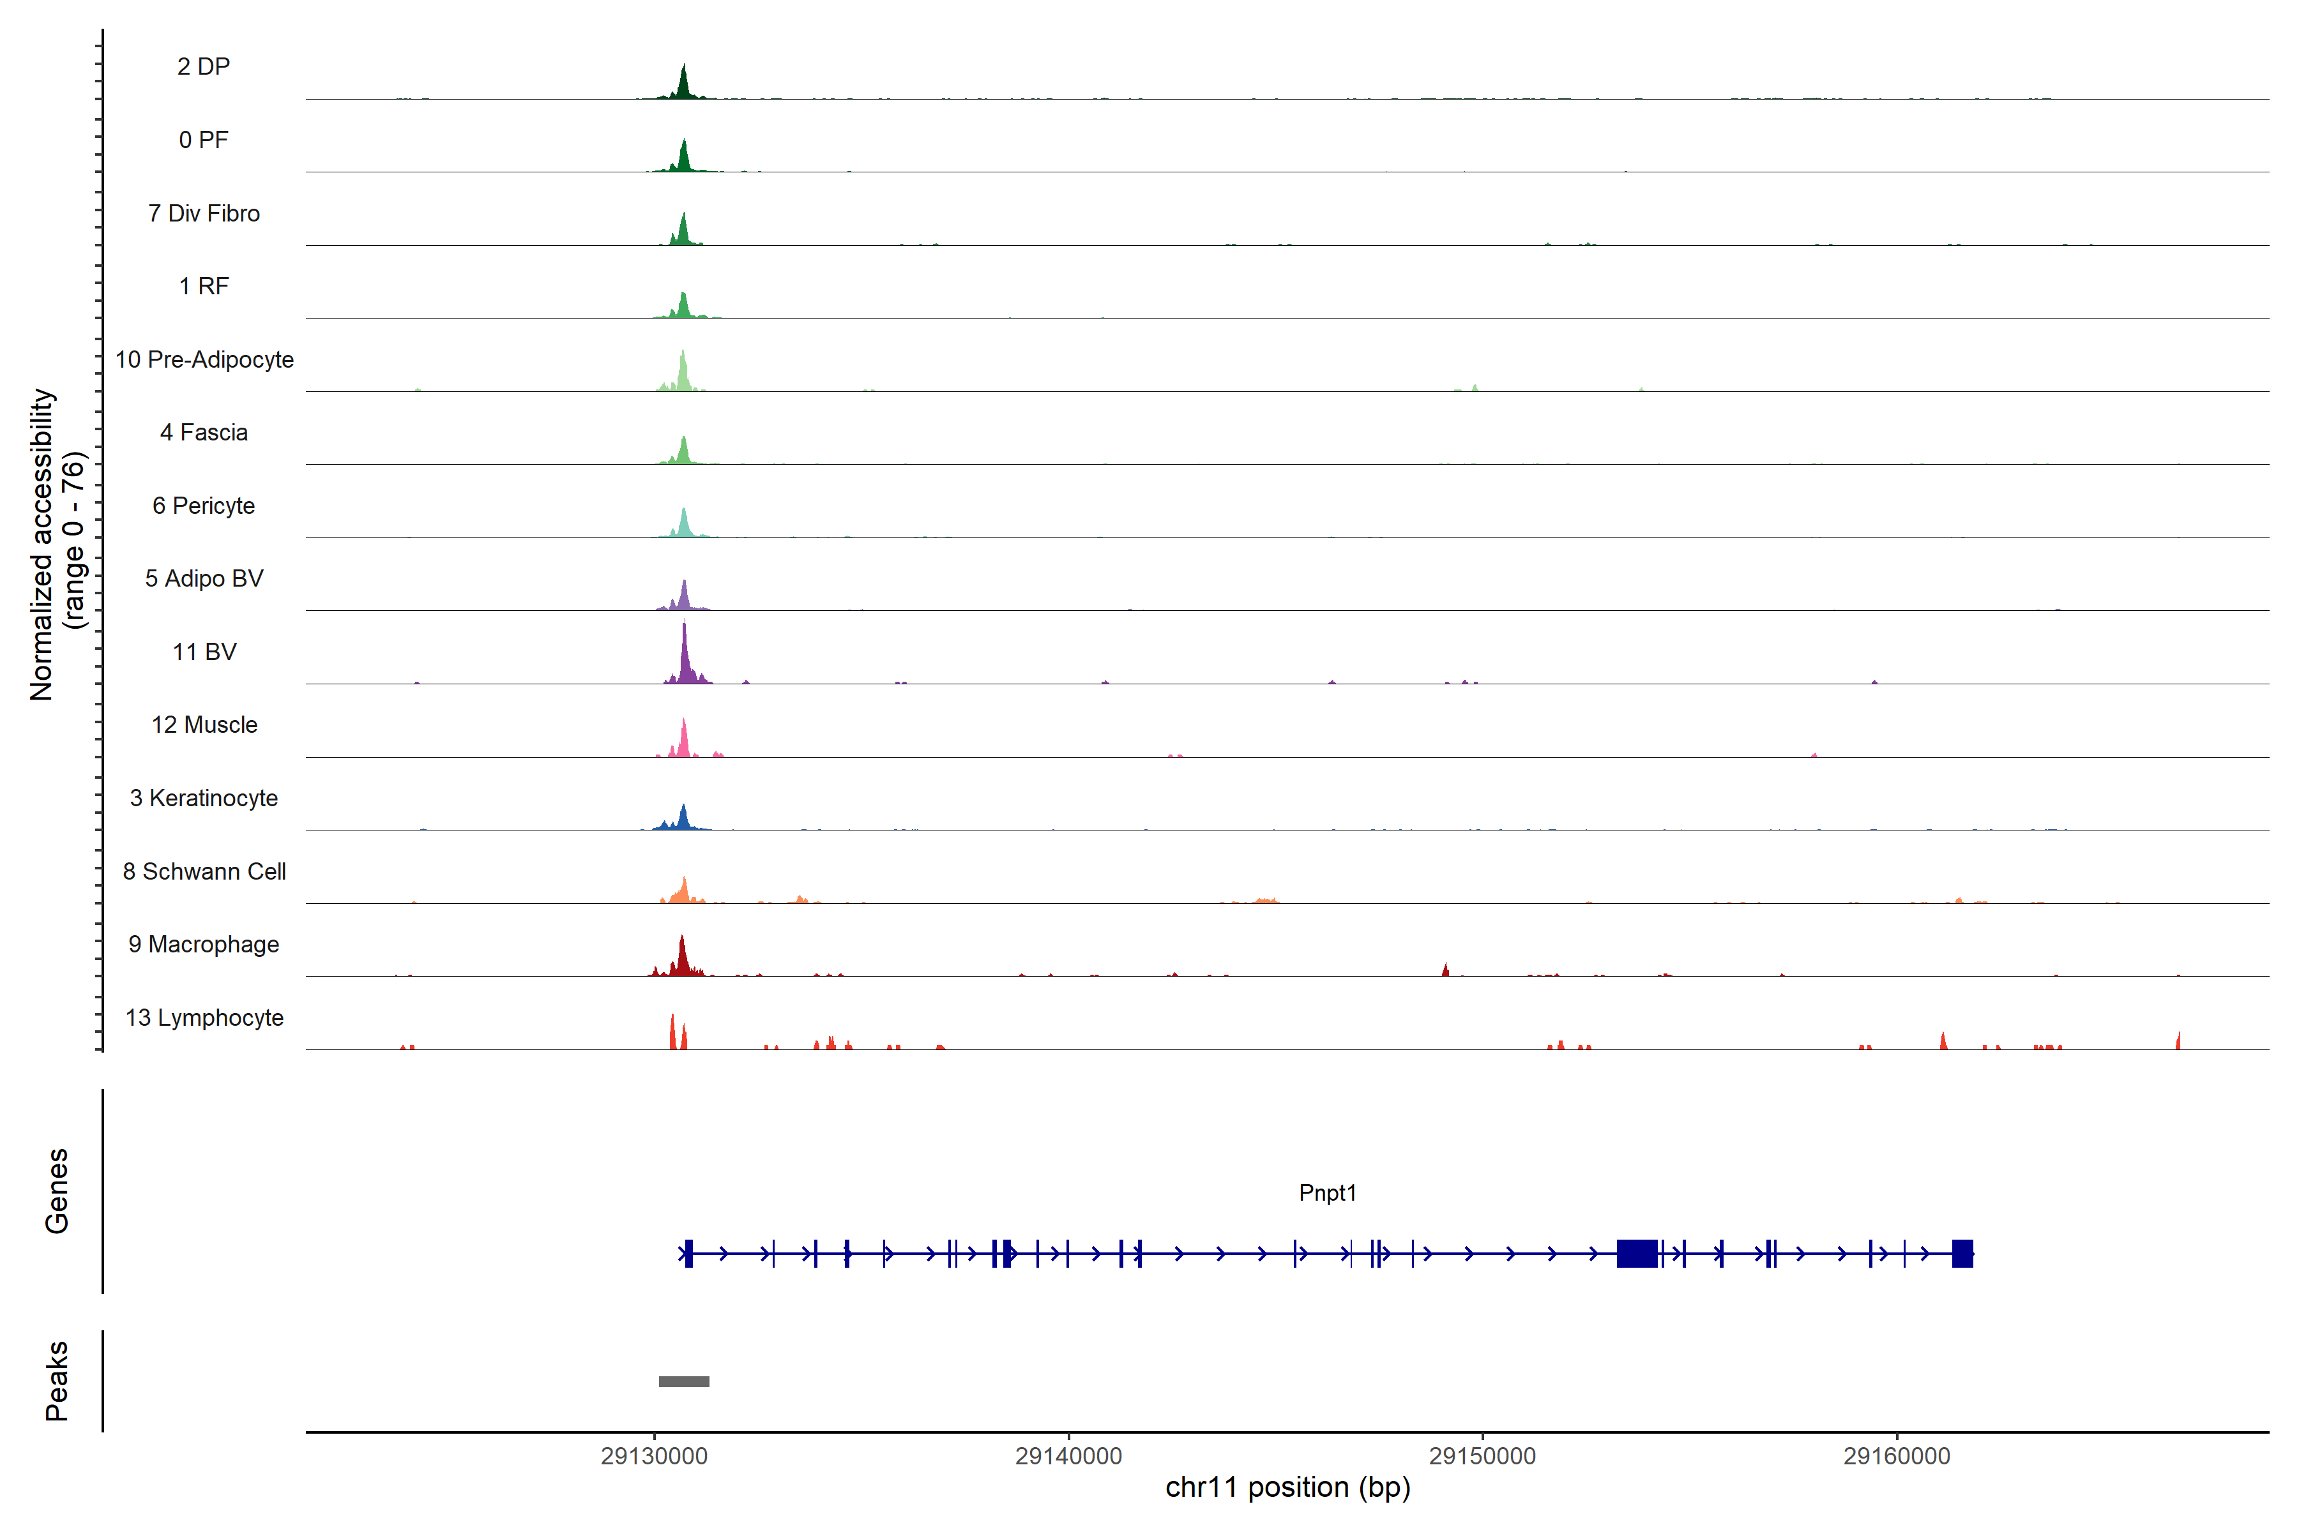Select the 13 Lymphocyte track label
The width and height of the screenshot is (2299, 1532).
pyautogui.click(x=204, y=1017)
